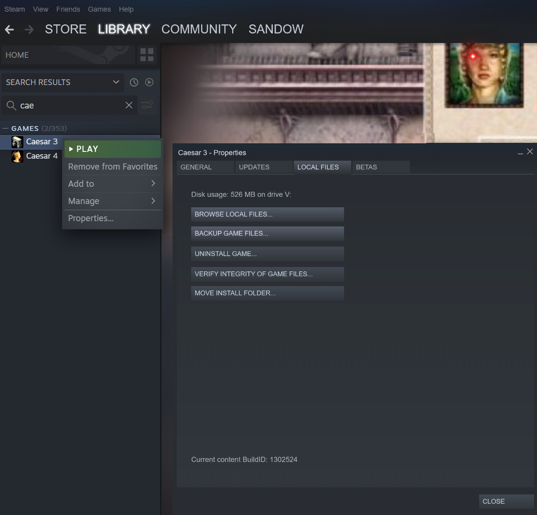Switch library to grid collections view

(x=147, y=55)
